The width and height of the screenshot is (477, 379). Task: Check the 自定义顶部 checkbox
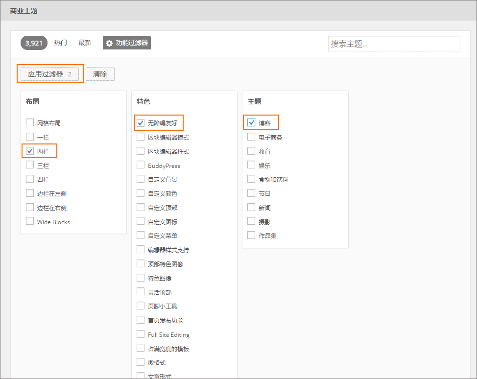coord(141,208)
